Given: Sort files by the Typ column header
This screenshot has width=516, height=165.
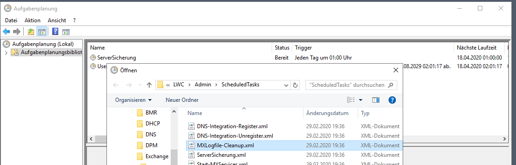Looking at the screenshot, I should [x=365, y=113].
